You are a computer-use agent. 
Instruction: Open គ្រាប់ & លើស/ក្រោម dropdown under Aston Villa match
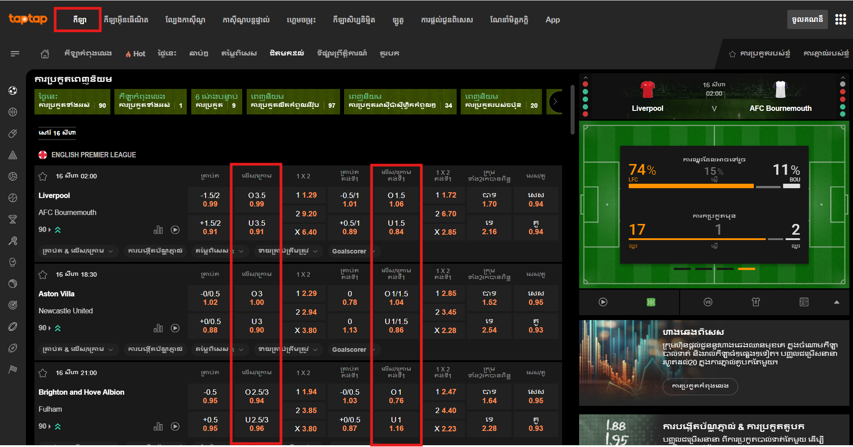pyautogui.click(x=78, y=350)
